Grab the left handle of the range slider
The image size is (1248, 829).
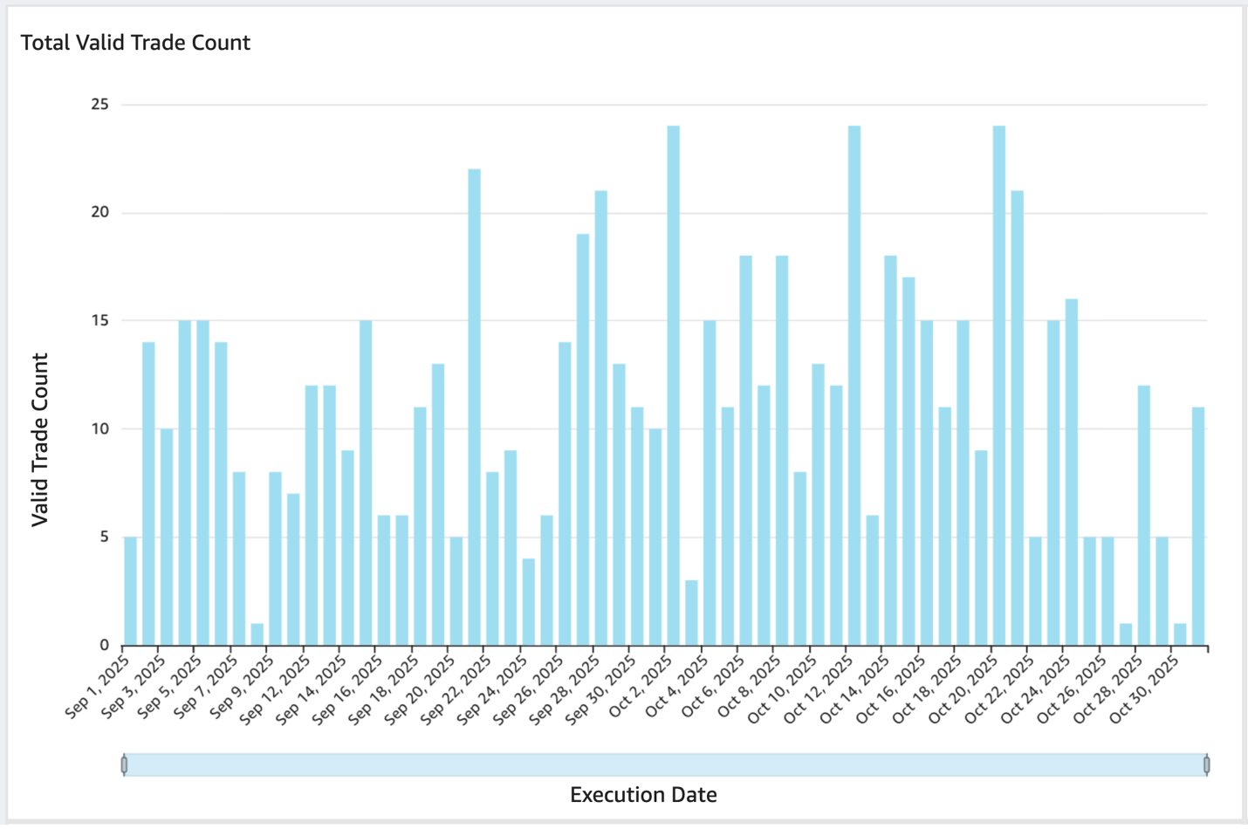pyautogui.click(x=124, y=765)
